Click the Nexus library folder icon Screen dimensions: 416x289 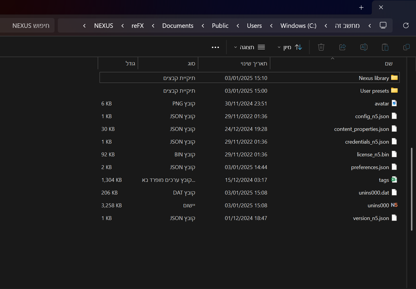point(394,78)
